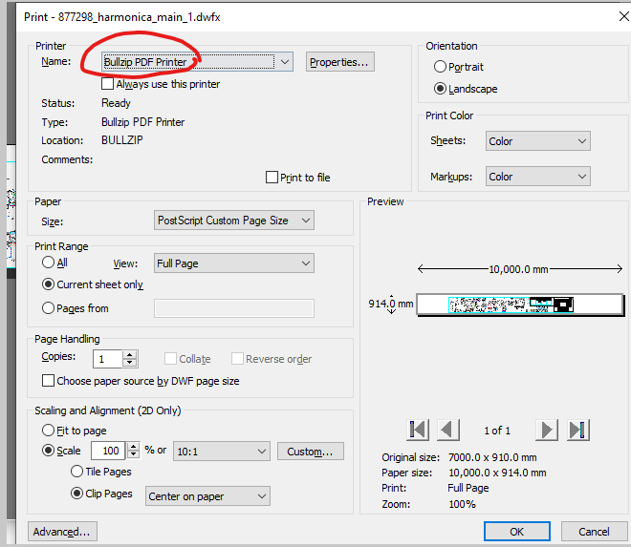Decrease Scale percentage with down arrow
The height and width of the screenshot is (547, 631).
(x=133, y=454)
